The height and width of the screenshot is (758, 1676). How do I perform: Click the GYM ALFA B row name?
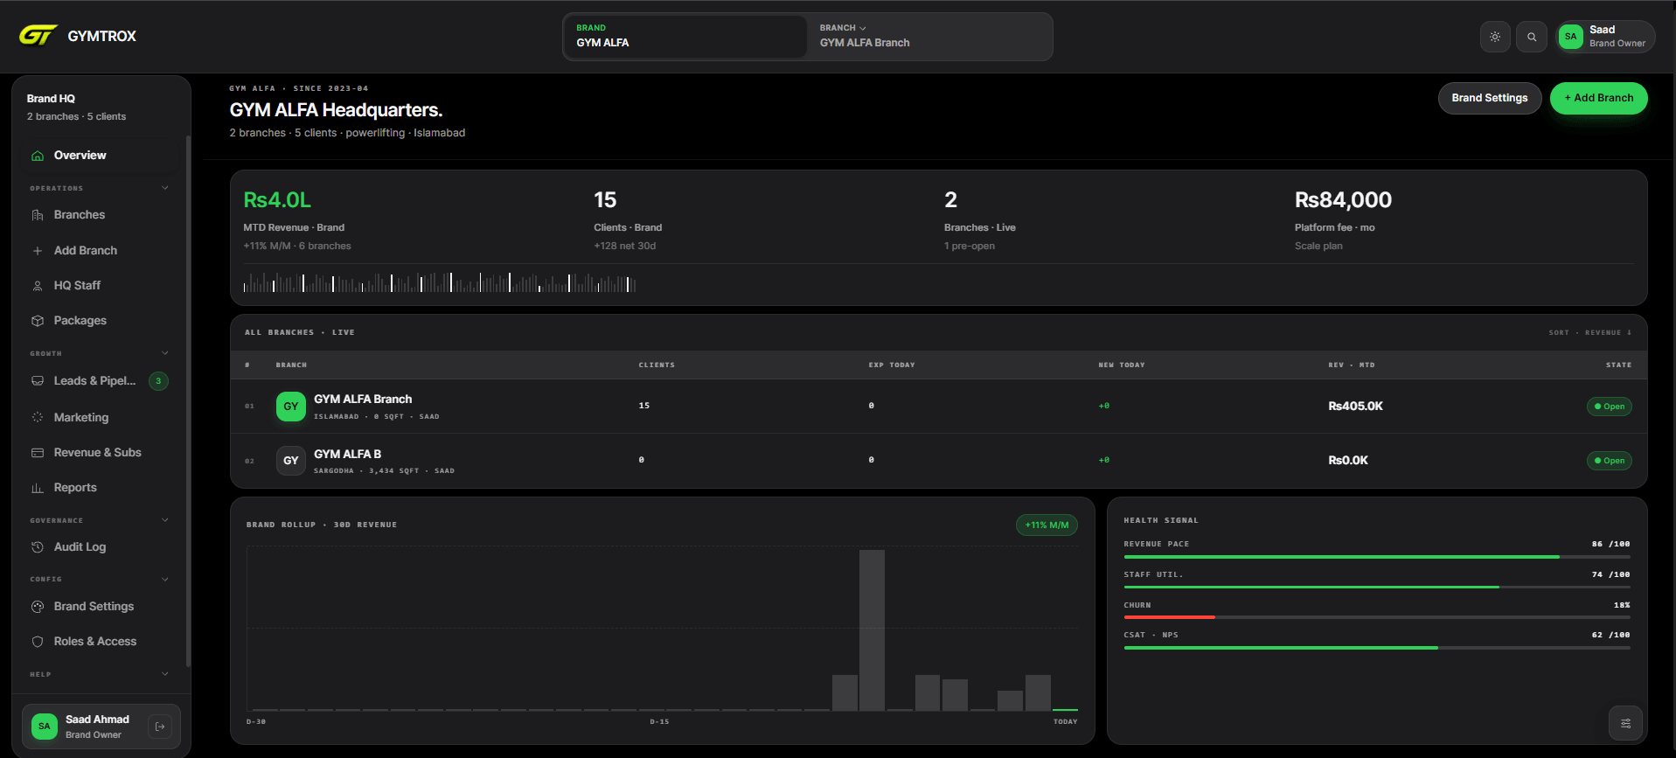click(x=347, y=455)
